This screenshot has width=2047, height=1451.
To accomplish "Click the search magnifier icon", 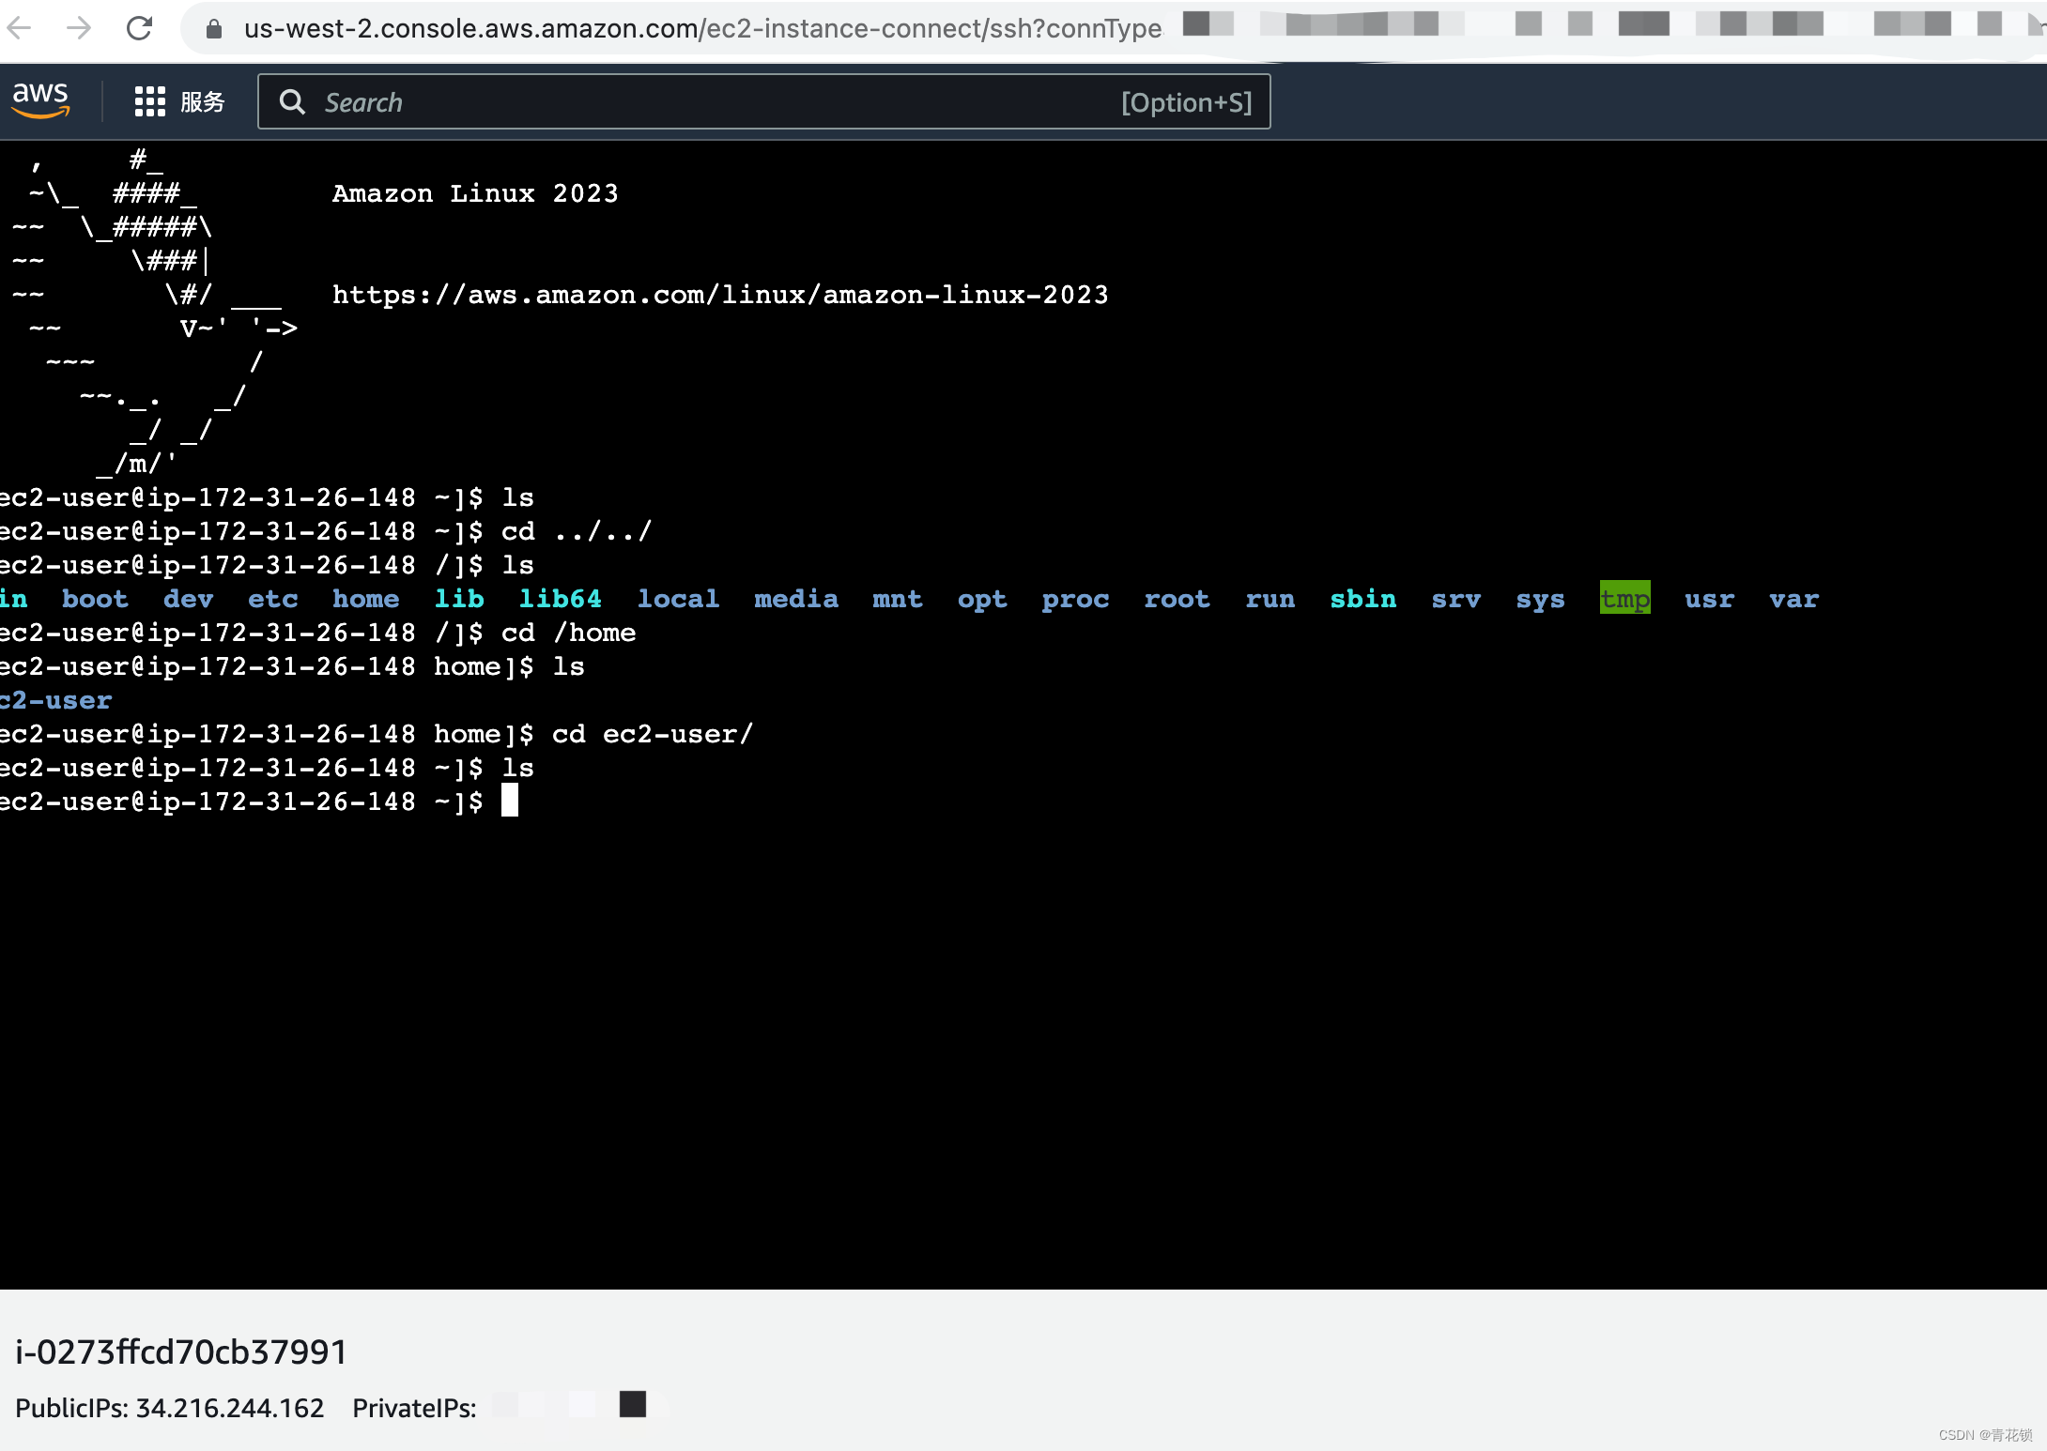I will pyautogui.click(x=292, y=102).
